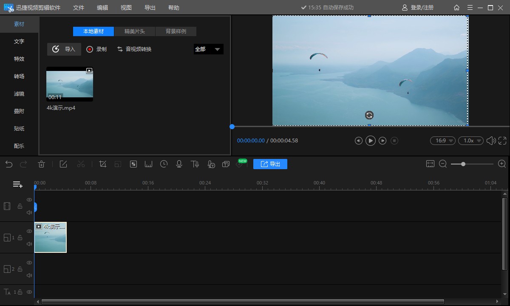The image size is (510, 306).
Task: Click the timeline zoom slider handle
Action: click(463, 164)
